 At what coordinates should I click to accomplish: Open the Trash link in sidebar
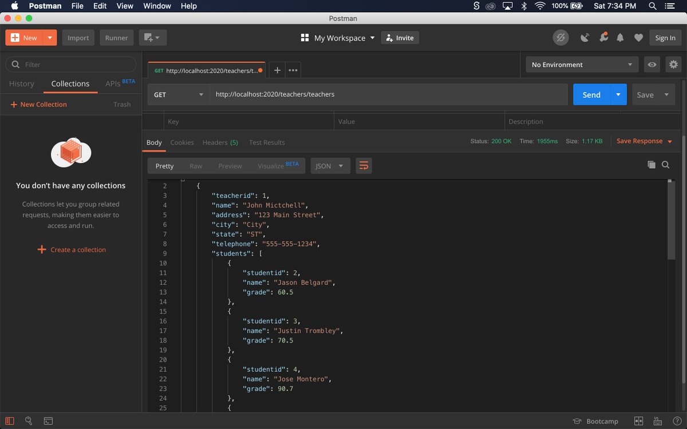click(x=122, y=104)
